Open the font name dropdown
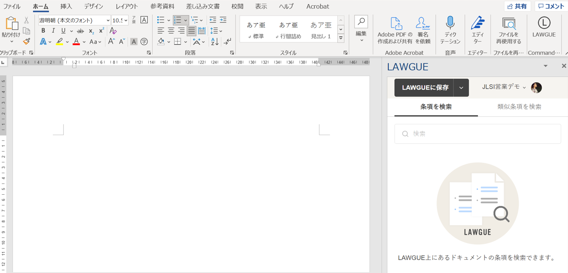 point(108,20)
